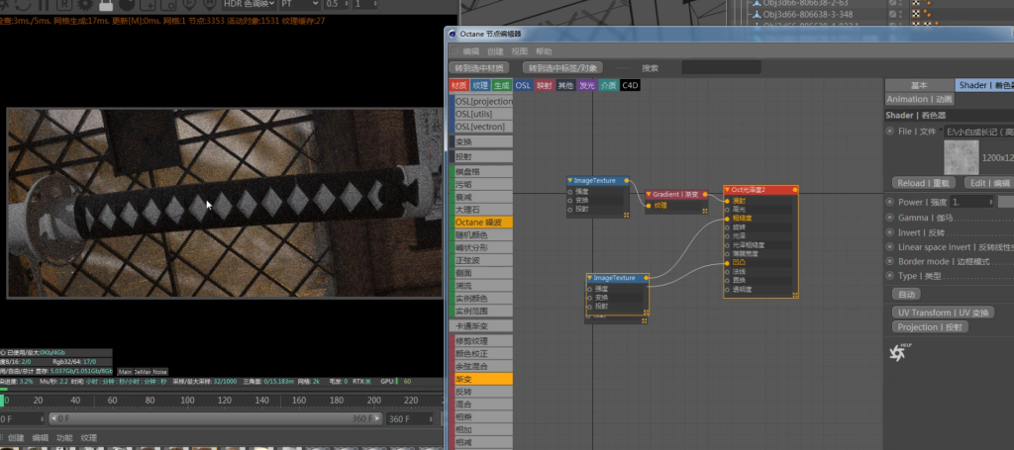1014x450 pixels.
Task: Select the 颜色校正 node type
Action: [480, 354]
